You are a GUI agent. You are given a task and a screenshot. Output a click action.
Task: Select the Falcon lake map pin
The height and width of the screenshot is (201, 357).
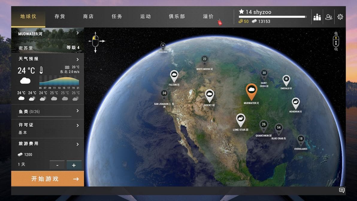[174, 76]
